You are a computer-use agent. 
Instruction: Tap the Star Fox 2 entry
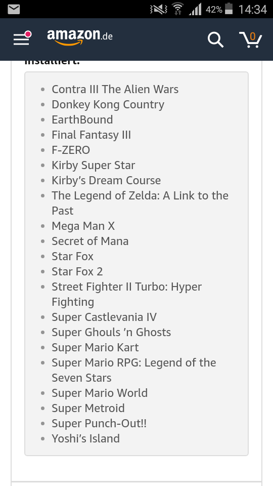tap(77, 271)
